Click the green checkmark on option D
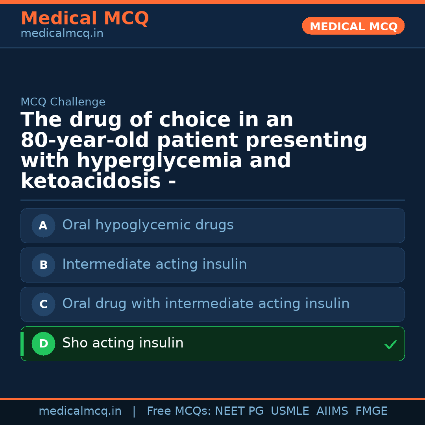425x425 pixels. (390, 345)
